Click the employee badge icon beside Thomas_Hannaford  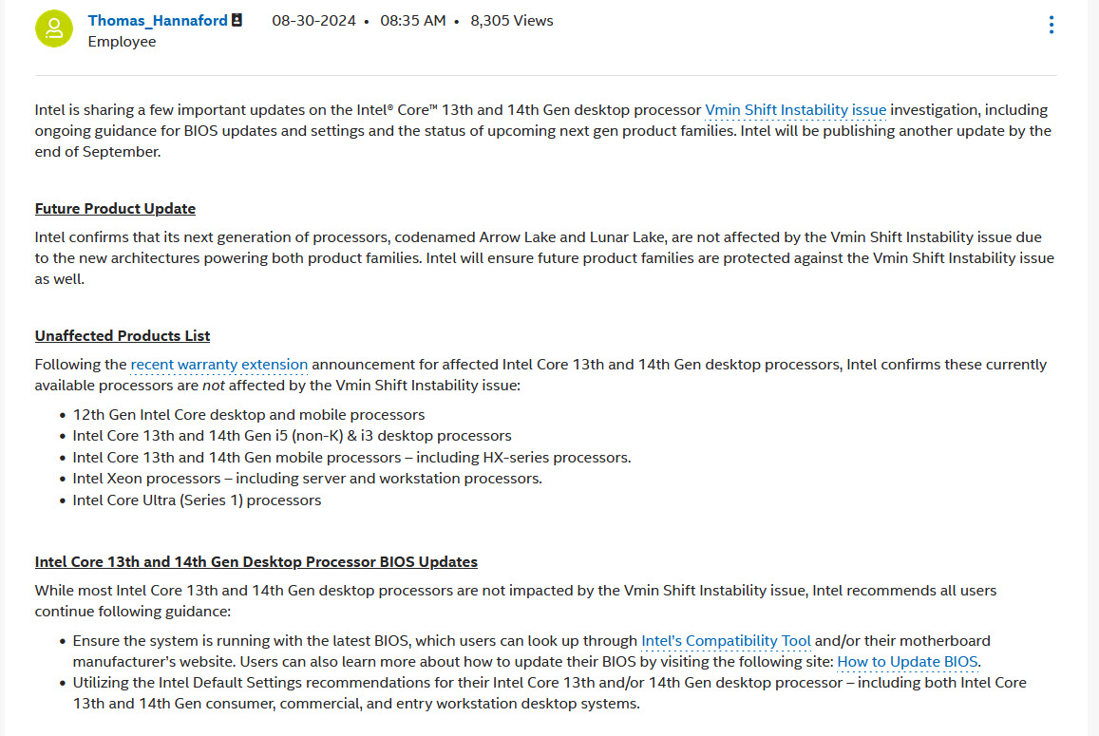[x=237, y=20]
